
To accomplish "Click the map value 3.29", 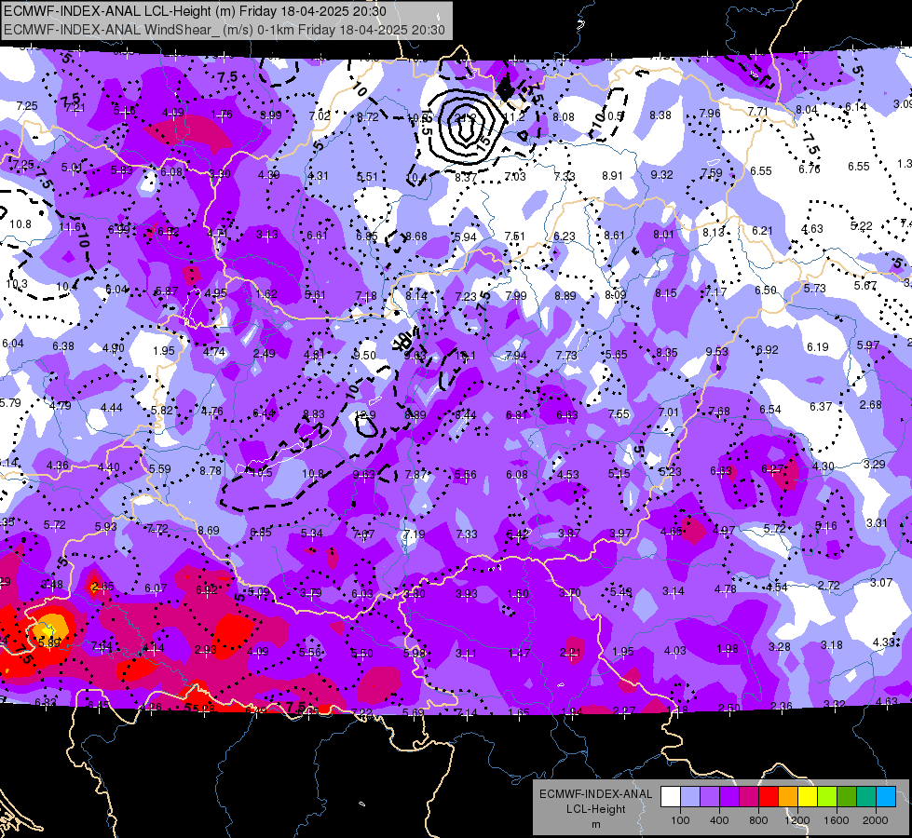I will [874, 464].
